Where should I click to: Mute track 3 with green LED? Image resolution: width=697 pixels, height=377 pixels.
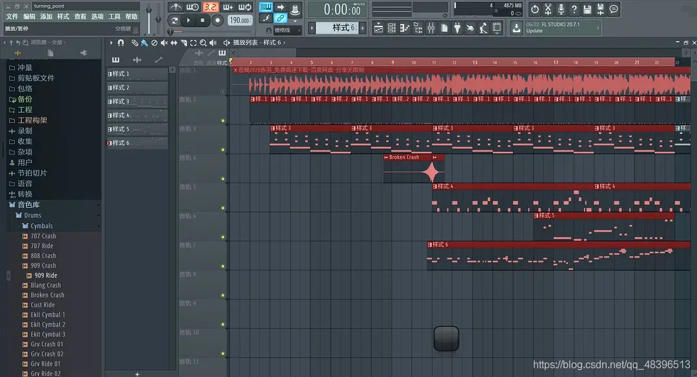(x=223, y=150)
